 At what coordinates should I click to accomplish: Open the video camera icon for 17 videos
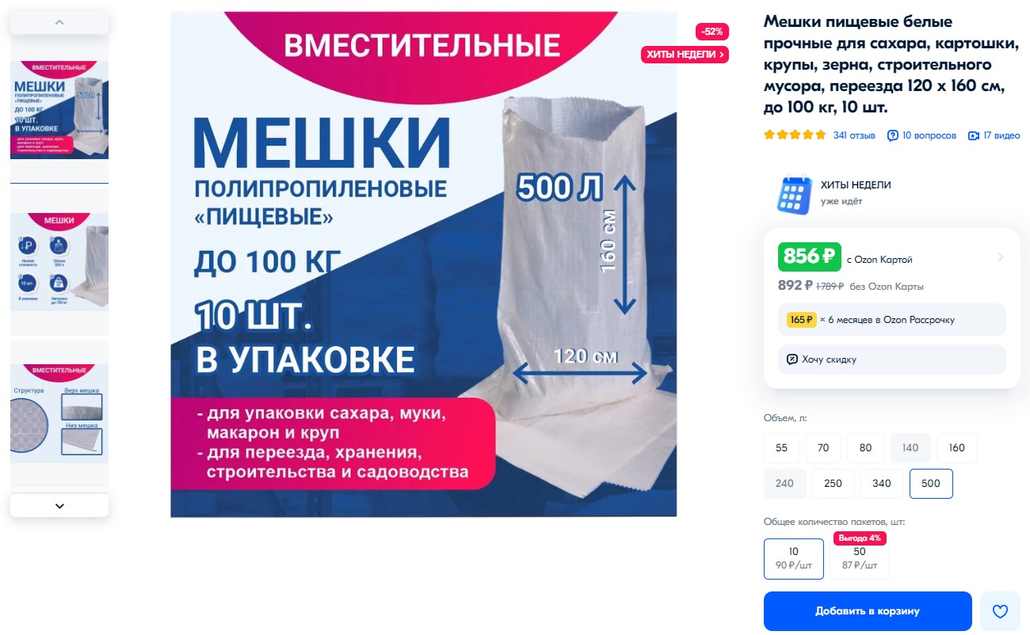coord(974,135)
